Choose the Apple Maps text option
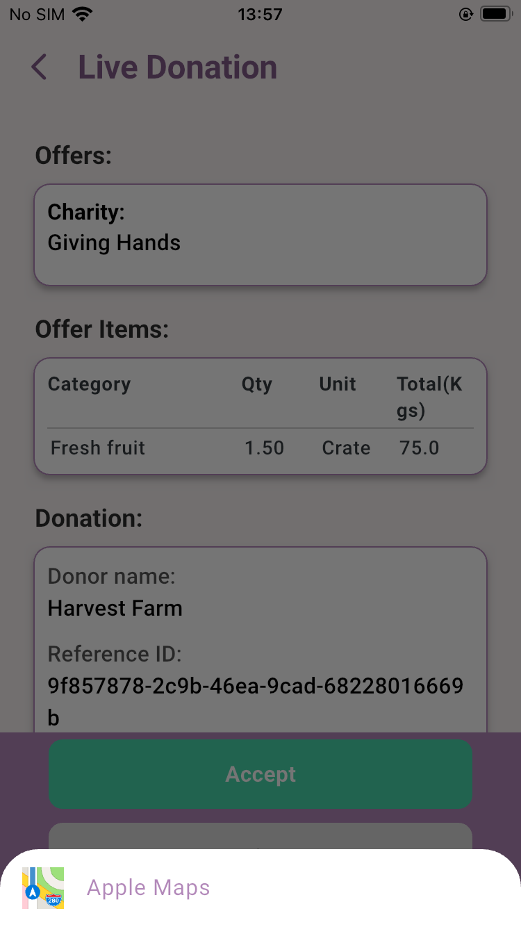The width and height of the screenshot is (521, 927). [x=148, y=887]
